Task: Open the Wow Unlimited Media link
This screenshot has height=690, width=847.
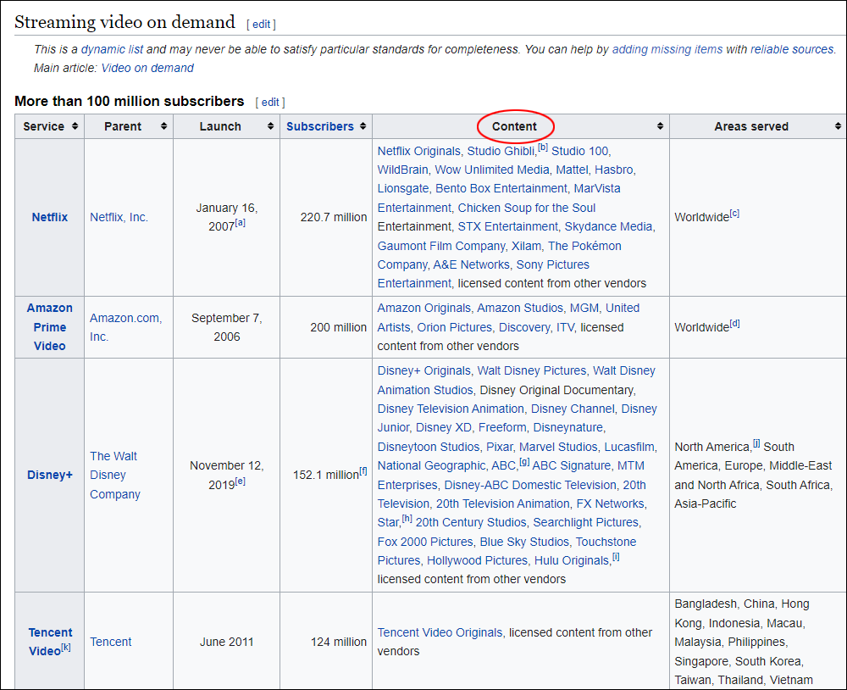Action: click(492, 170)
